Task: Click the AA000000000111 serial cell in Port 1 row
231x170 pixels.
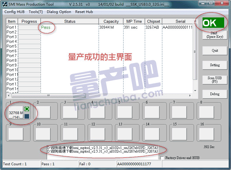Action: pos(177,27)
